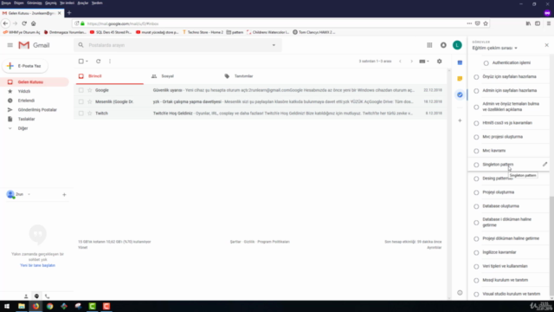Tick the Google email checkbox
This screenshot has height=312, width=554.
point(81,90)
